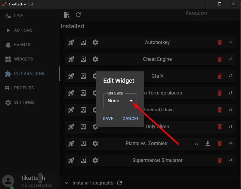
Task: Refresh the Instalar Integração list
Action: [119, 183]
